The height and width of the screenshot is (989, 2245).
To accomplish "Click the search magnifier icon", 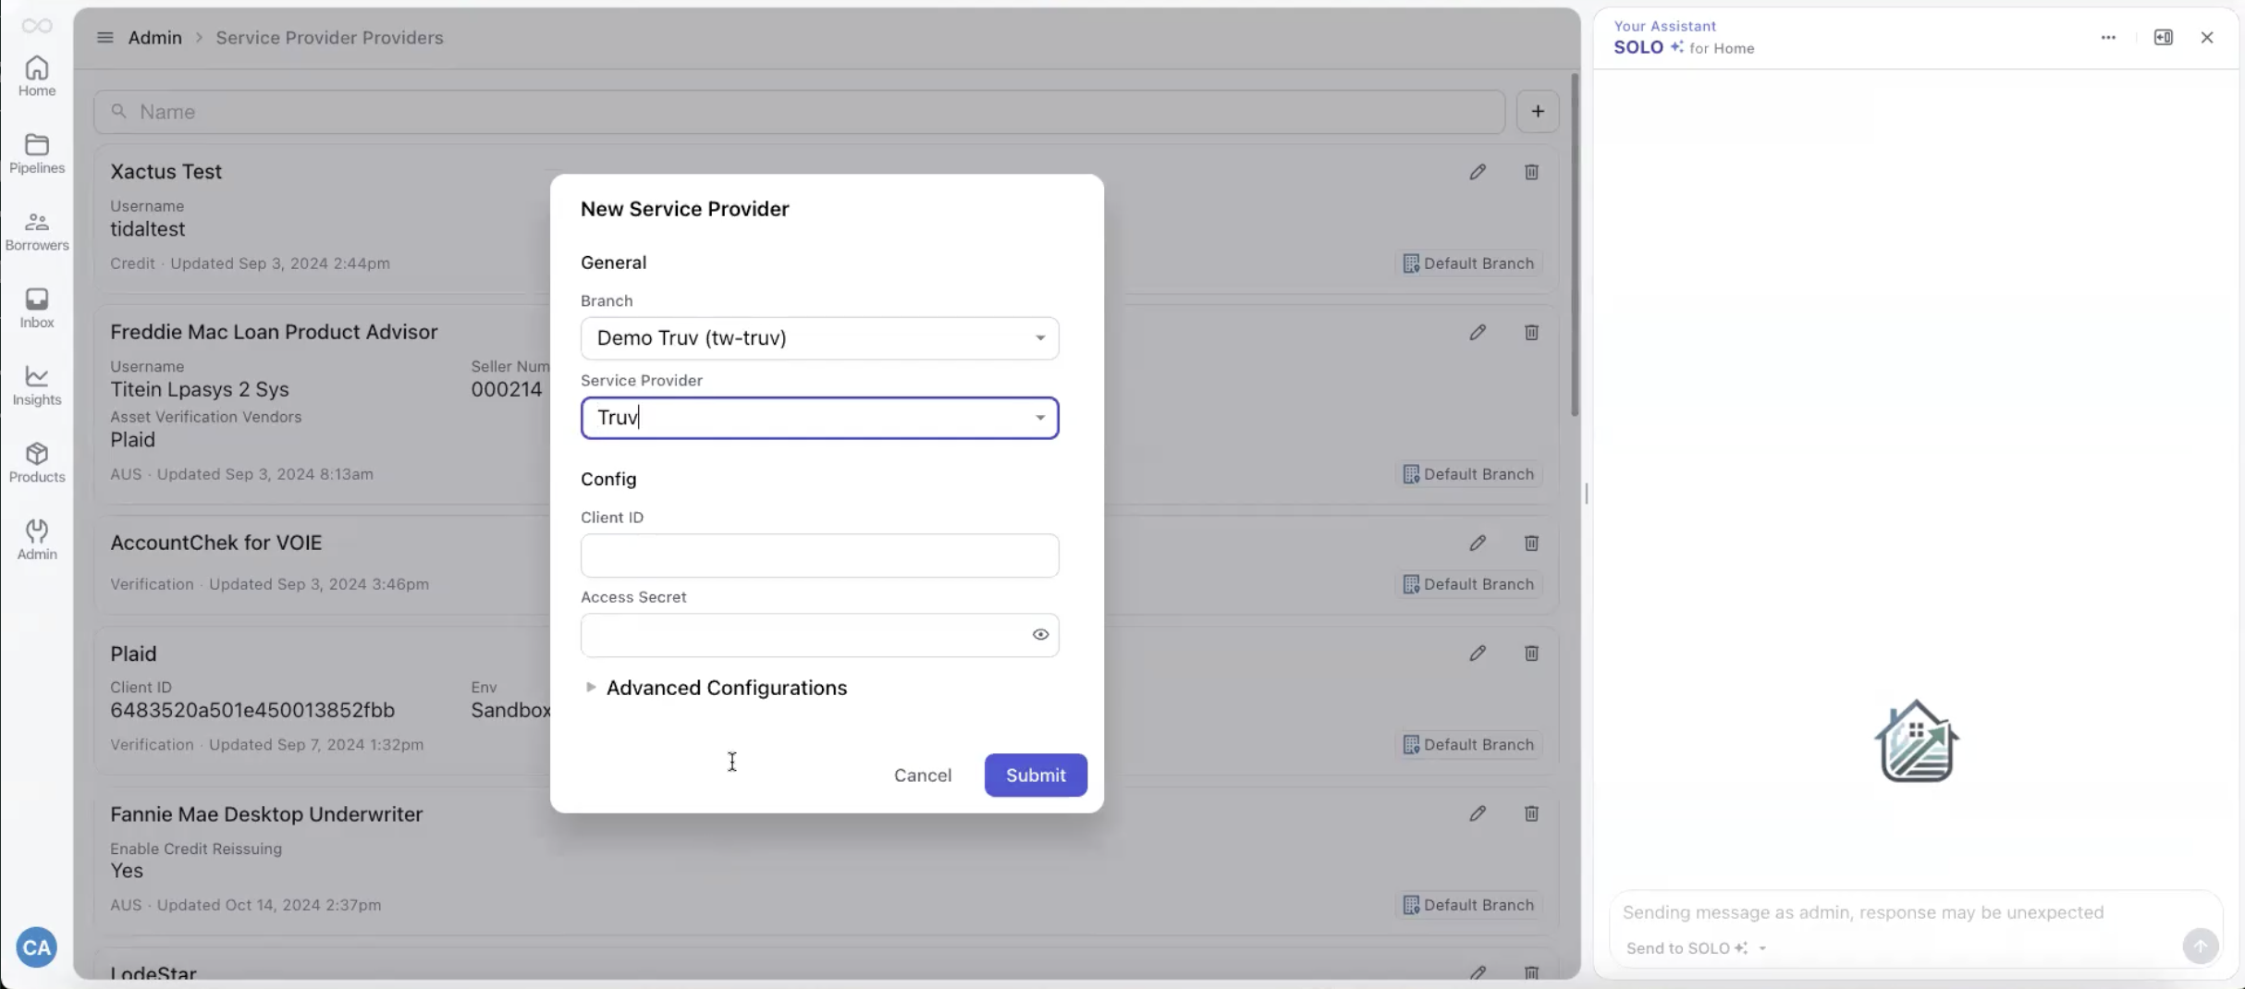I will [x=118, y=111].
